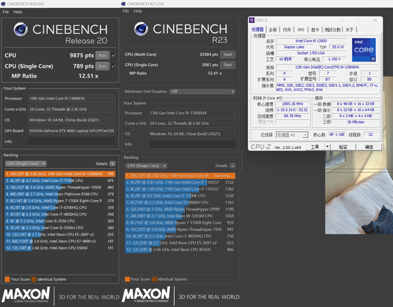Close the CPU-Z window

click(x=375, y=21)
